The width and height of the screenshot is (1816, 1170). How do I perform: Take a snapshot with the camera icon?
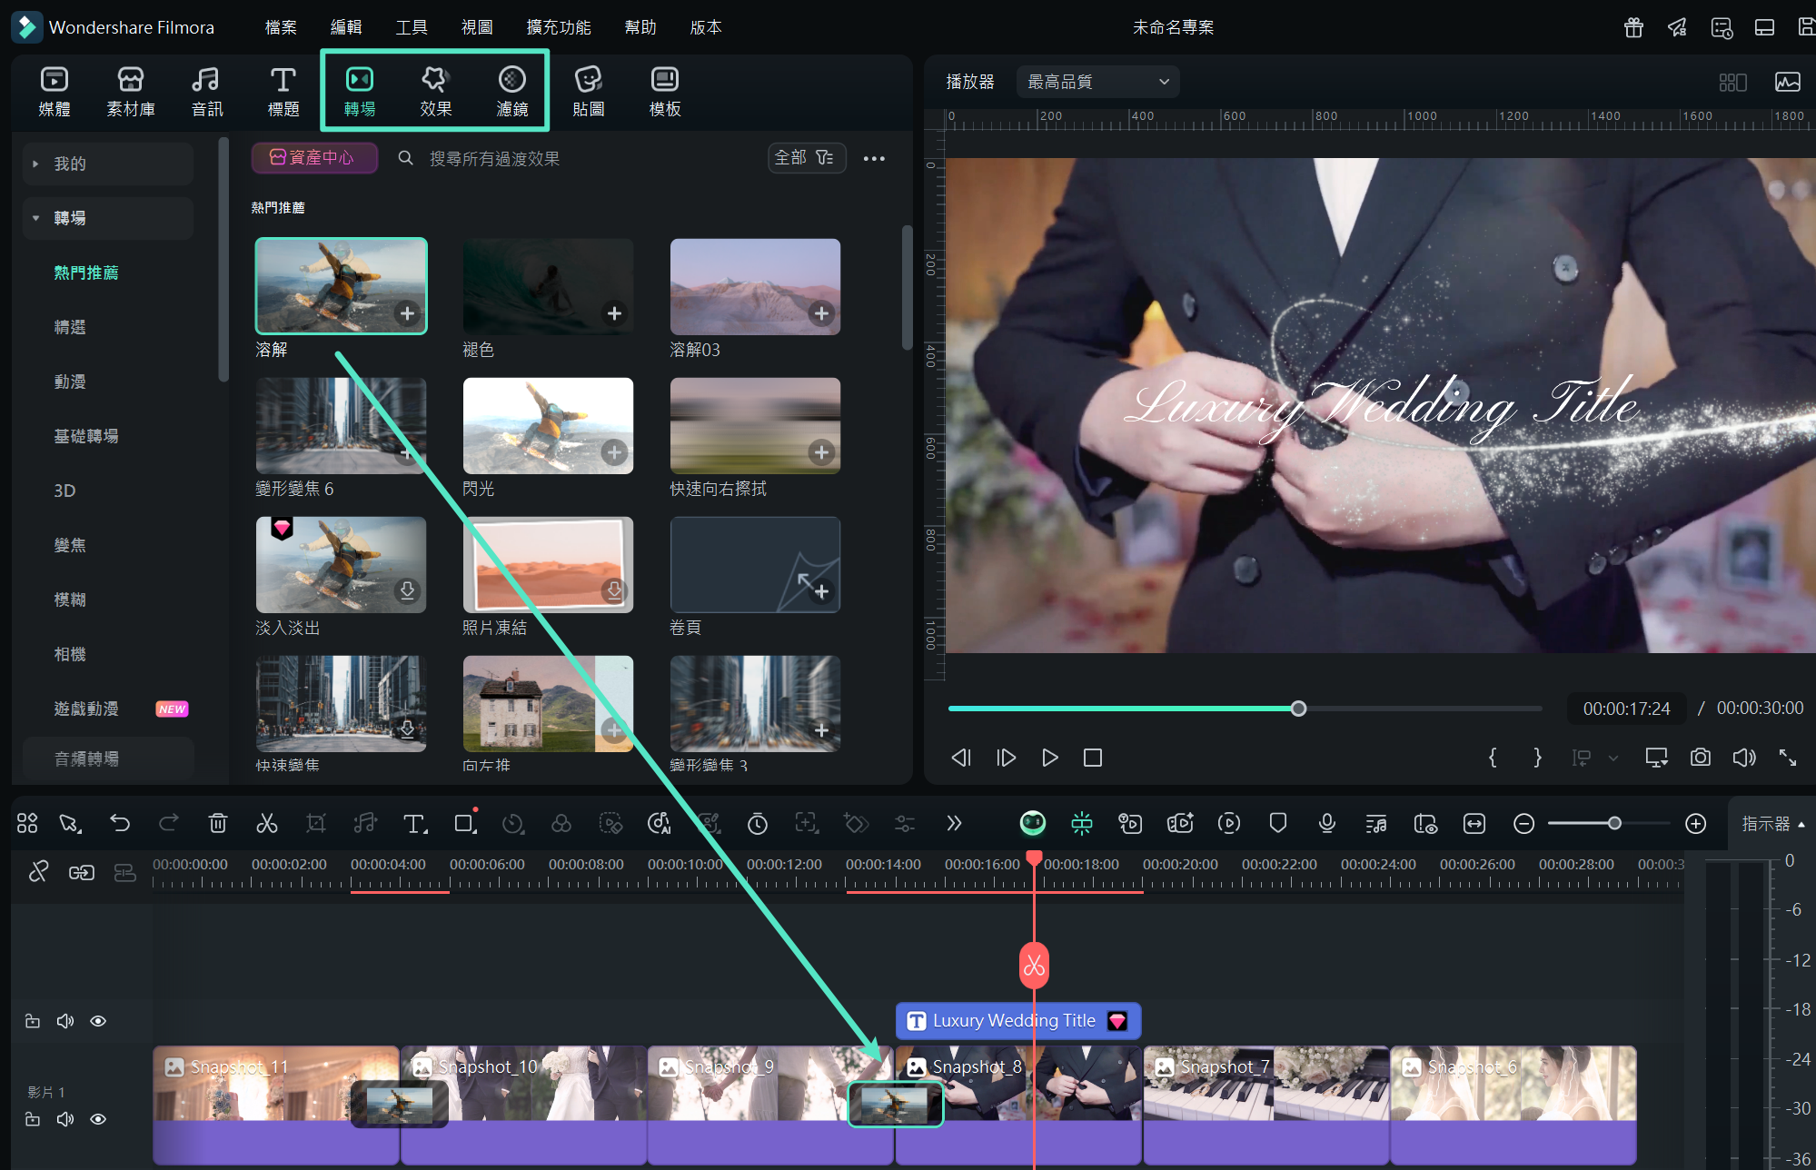click(1700, 758)
